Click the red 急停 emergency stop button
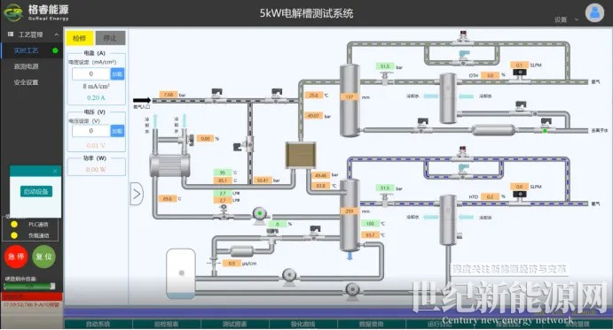 click(16, 257)
